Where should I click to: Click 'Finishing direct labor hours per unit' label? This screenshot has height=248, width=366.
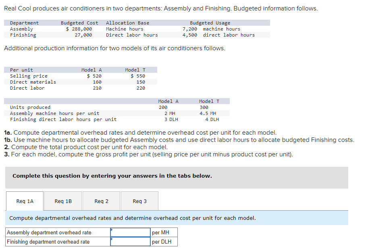(x=63, y=119)
